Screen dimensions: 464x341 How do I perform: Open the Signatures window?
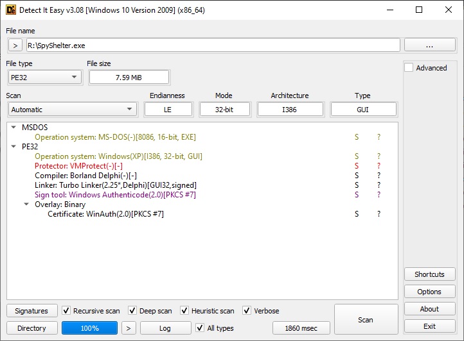[x=31, y=311]
